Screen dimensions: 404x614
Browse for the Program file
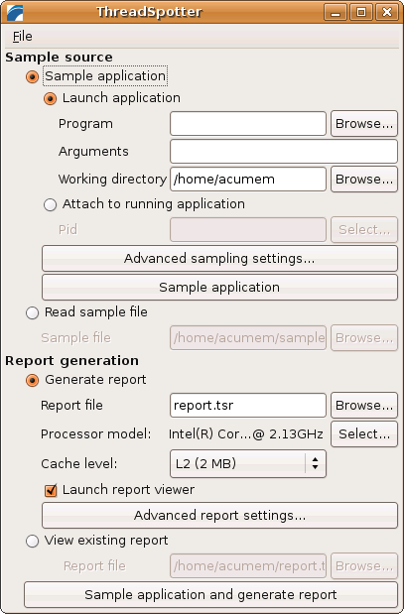(364, 124)
